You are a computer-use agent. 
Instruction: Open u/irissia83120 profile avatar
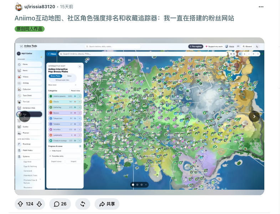19,7
